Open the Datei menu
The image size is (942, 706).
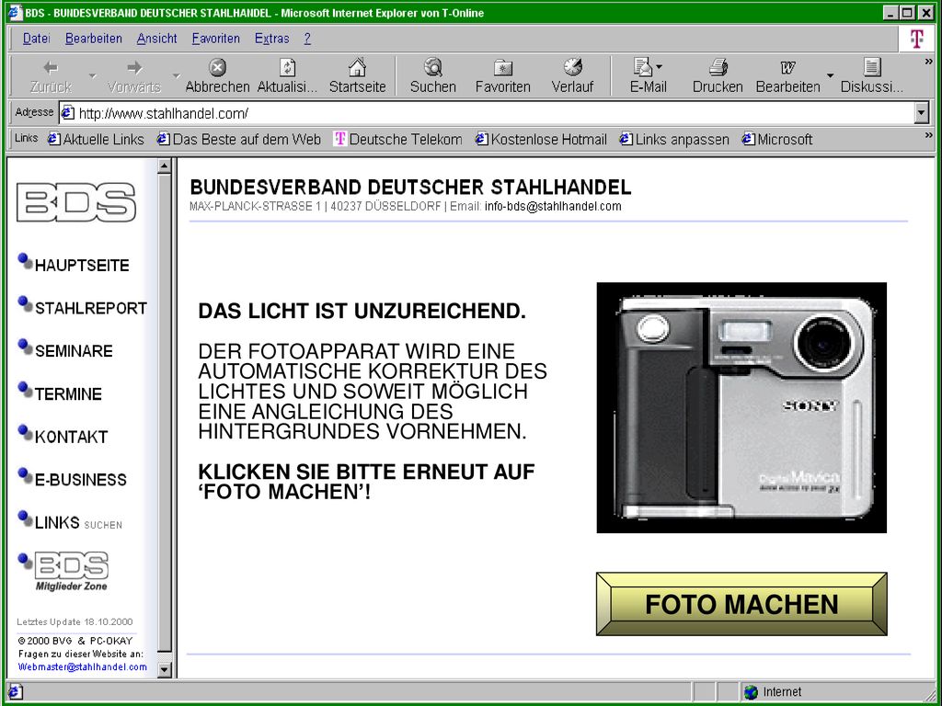(36, 39)
